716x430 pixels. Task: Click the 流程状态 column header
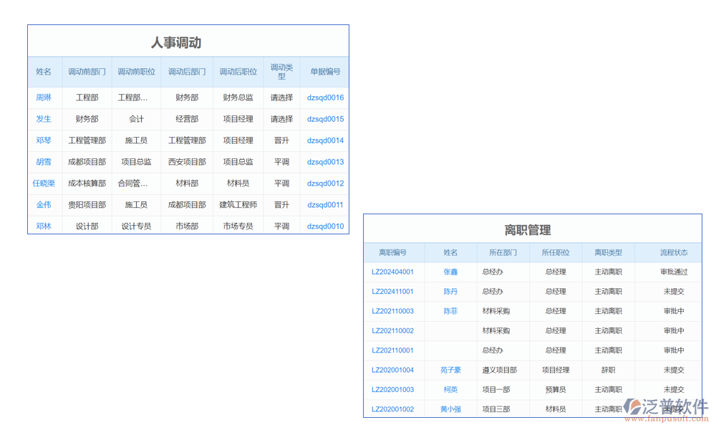(x=674, y=253)
